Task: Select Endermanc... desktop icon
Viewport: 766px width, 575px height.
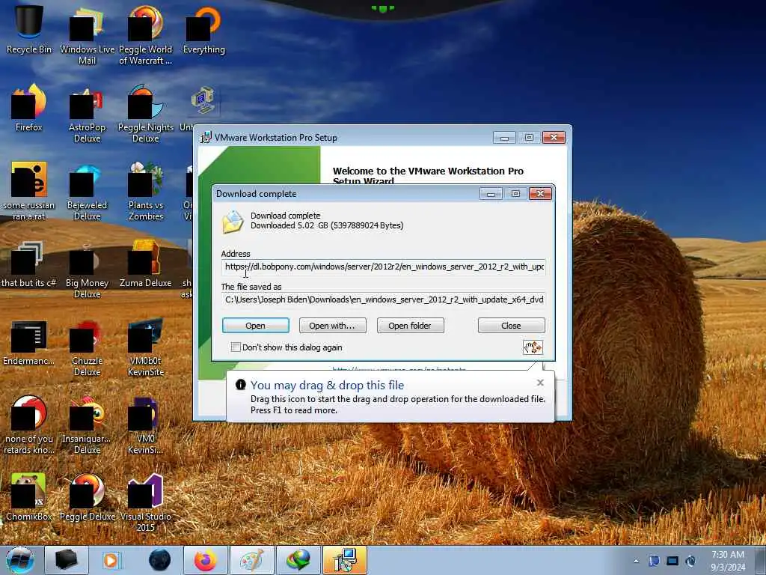Action: (29, 342)
